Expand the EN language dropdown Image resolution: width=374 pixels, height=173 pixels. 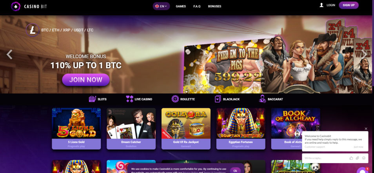pos(161,6)
